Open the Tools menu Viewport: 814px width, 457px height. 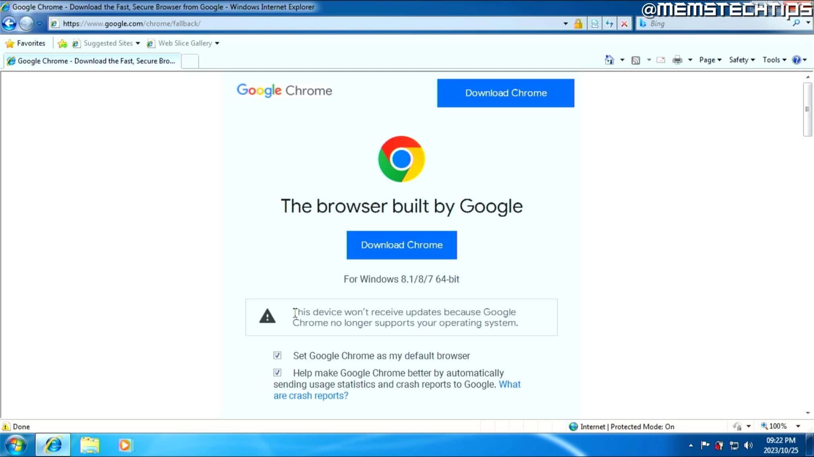[x=774, y=60]
